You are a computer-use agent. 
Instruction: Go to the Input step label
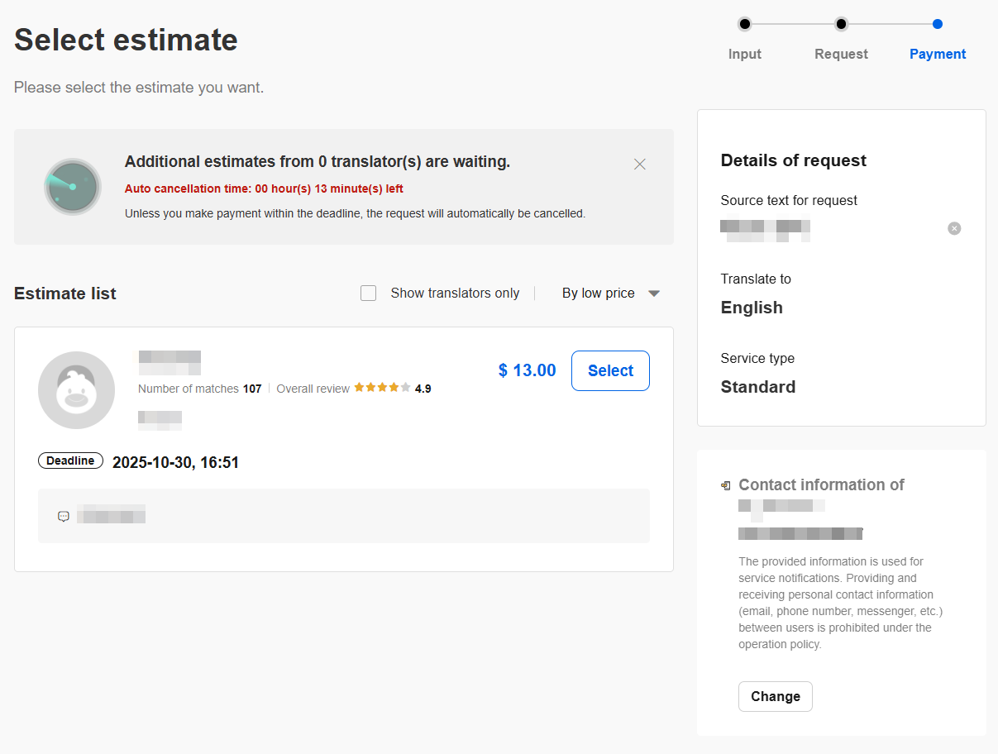point(745,54)
